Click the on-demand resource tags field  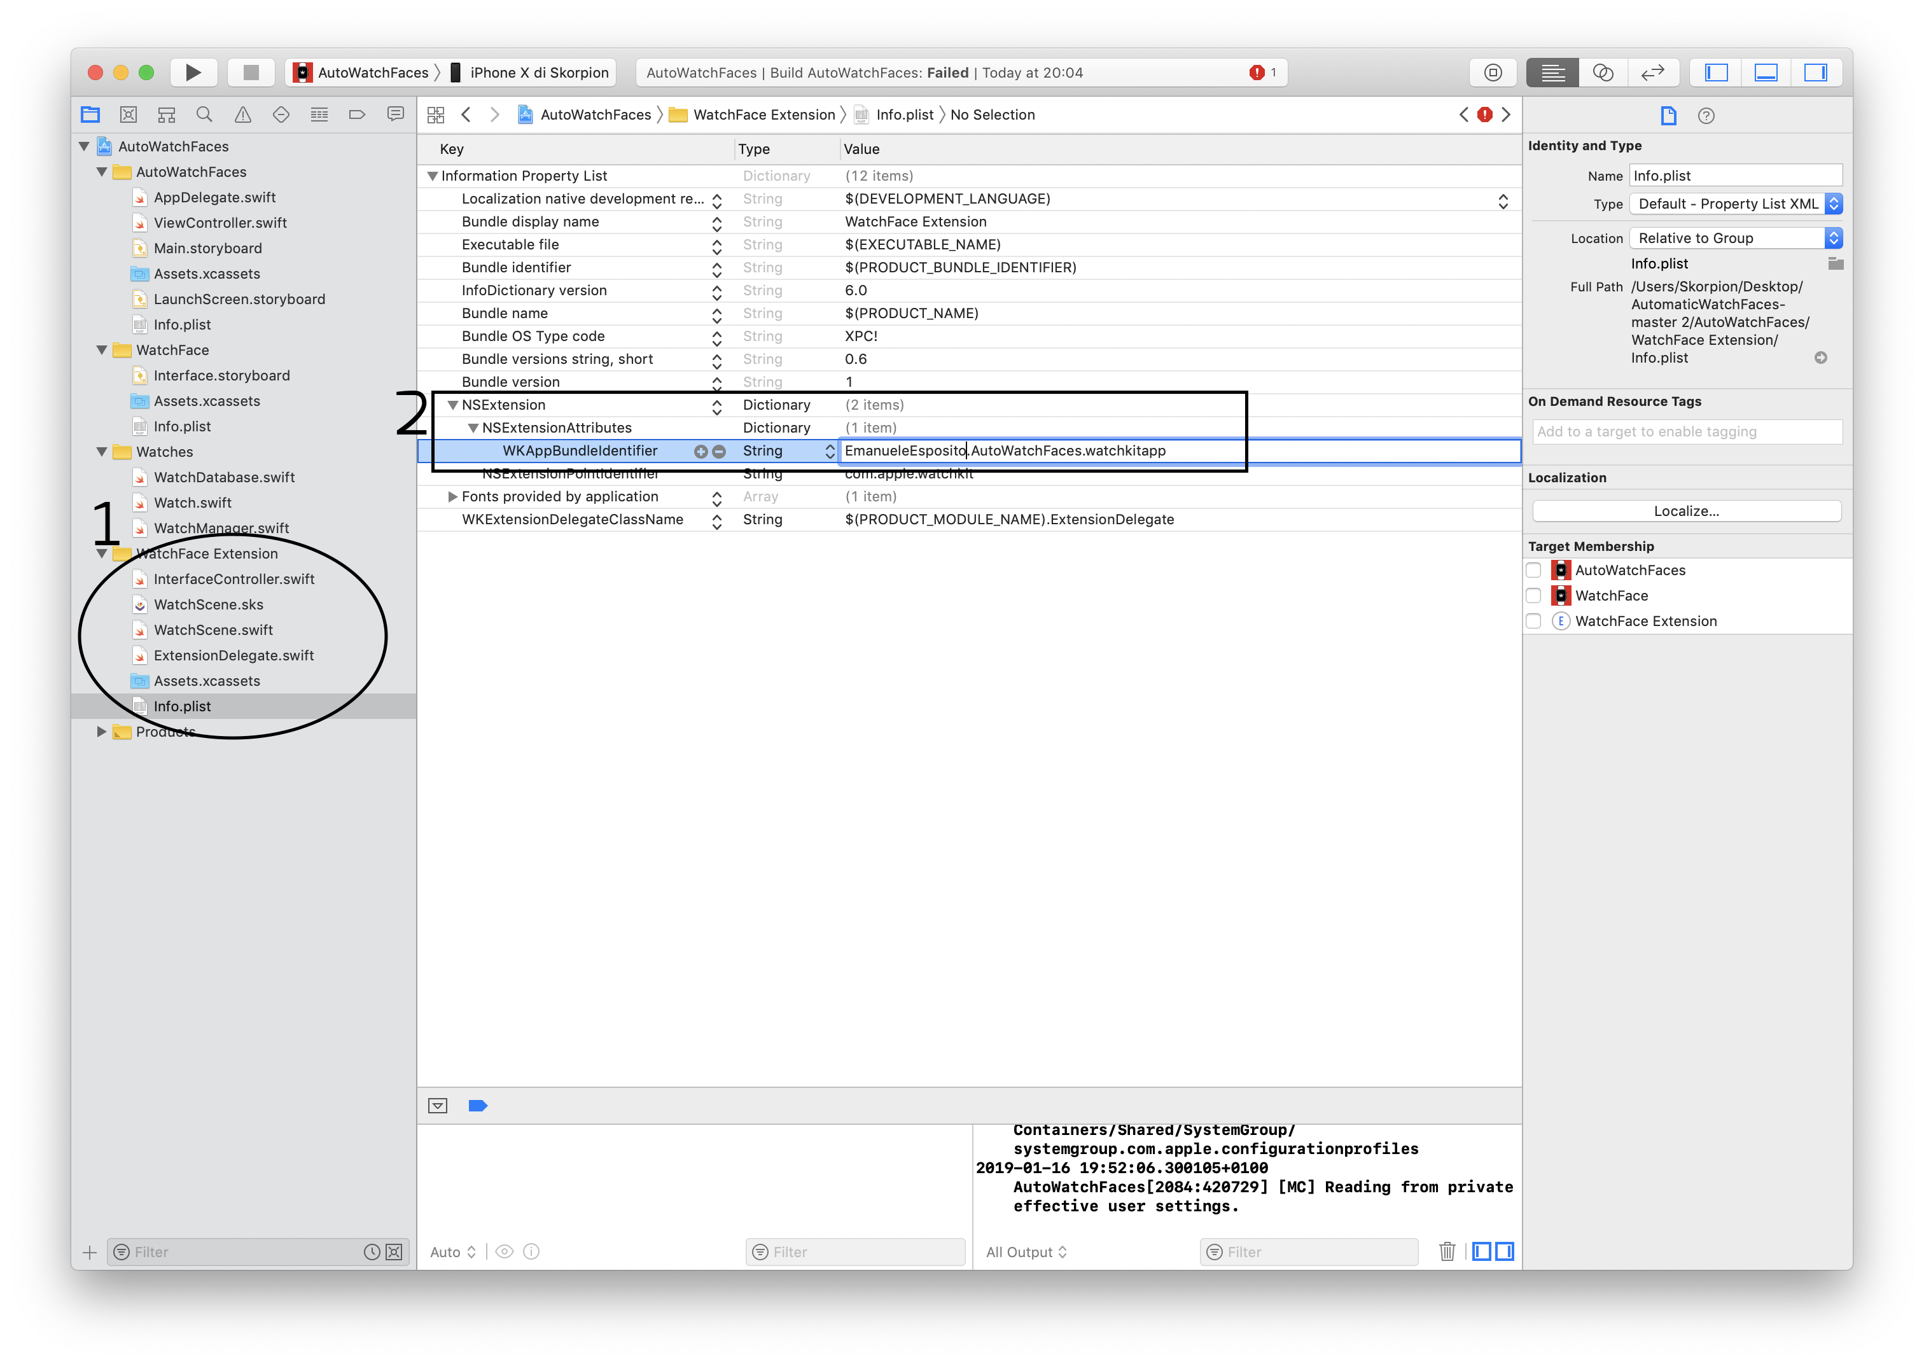(x=1686, y=432)
